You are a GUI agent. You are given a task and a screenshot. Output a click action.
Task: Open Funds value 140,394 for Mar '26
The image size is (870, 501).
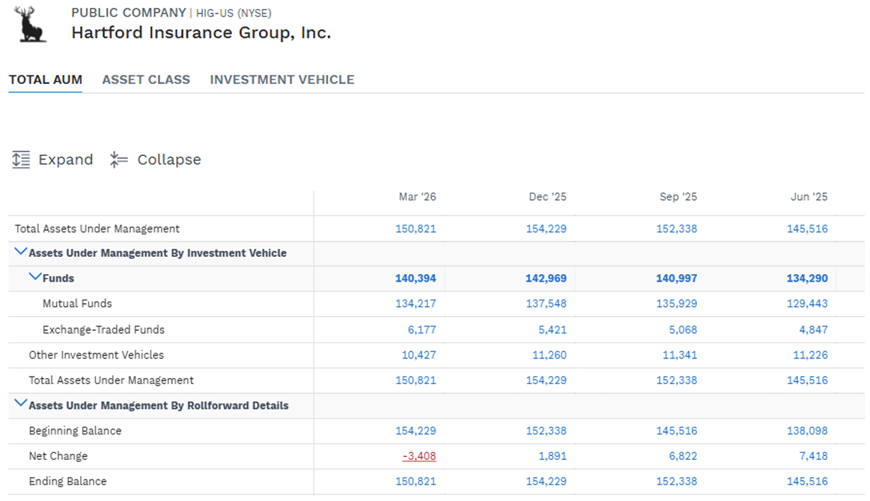416,279
